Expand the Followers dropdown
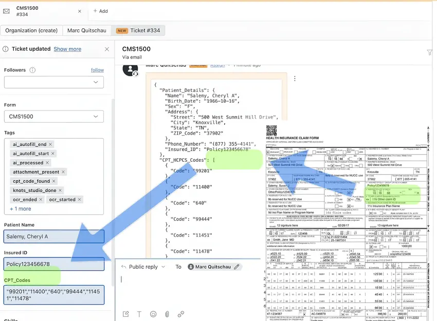 coord(54,82)
